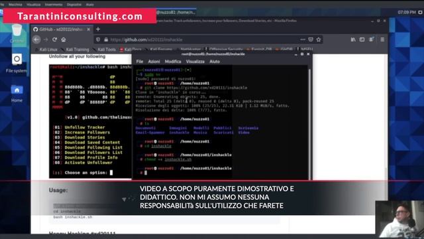Image resolution: width=424 pixels, height=239 pixels.
Task: Bookmark this page with the star
Action: coord(319,40)
